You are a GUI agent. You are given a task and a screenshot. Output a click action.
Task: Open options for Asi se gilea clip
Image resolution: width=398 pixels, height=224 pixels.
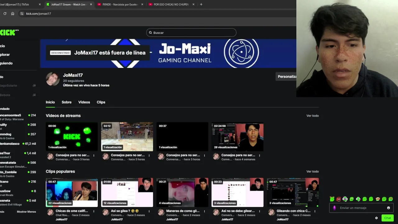pos(149,211)
